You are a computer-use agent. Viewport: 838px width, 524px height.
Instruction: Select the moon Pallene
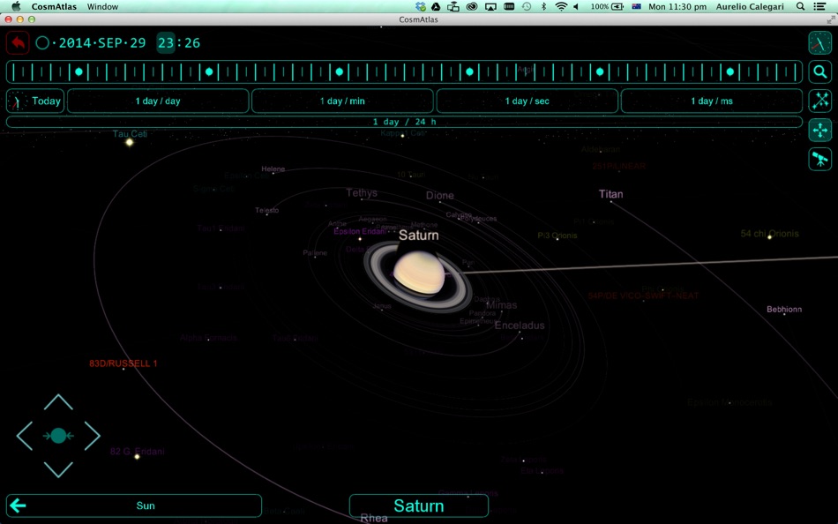pyautogui.click(x=315, y=253)
